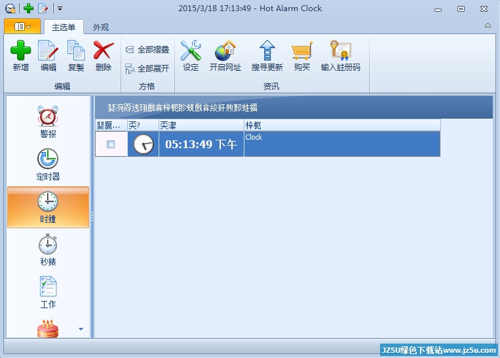The image size is (500, 358).
Task: Click the 复製 copy pages icon
Action: pos(76,50)
